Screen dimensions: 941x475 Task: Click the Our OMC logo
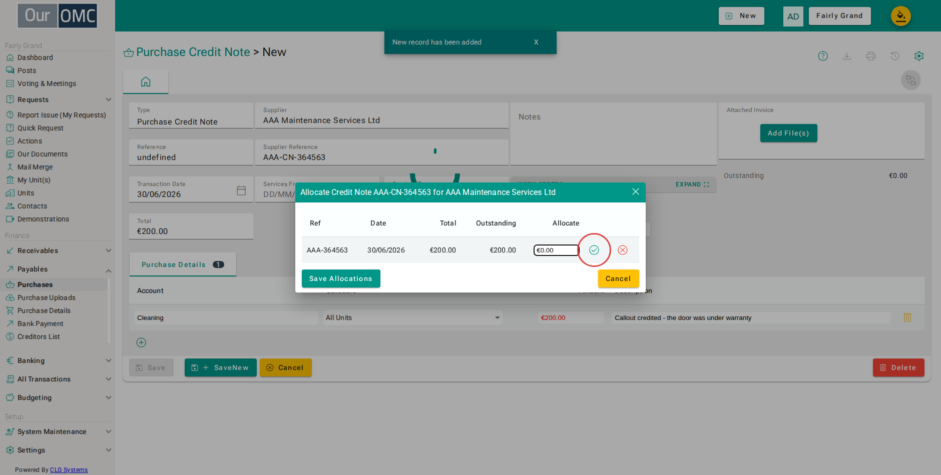(58, 15)
